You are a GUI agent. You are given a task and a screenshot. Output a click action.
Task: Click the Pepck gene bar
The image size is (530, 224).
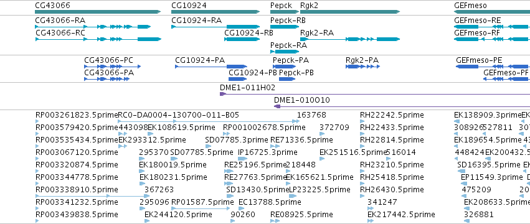285,12
